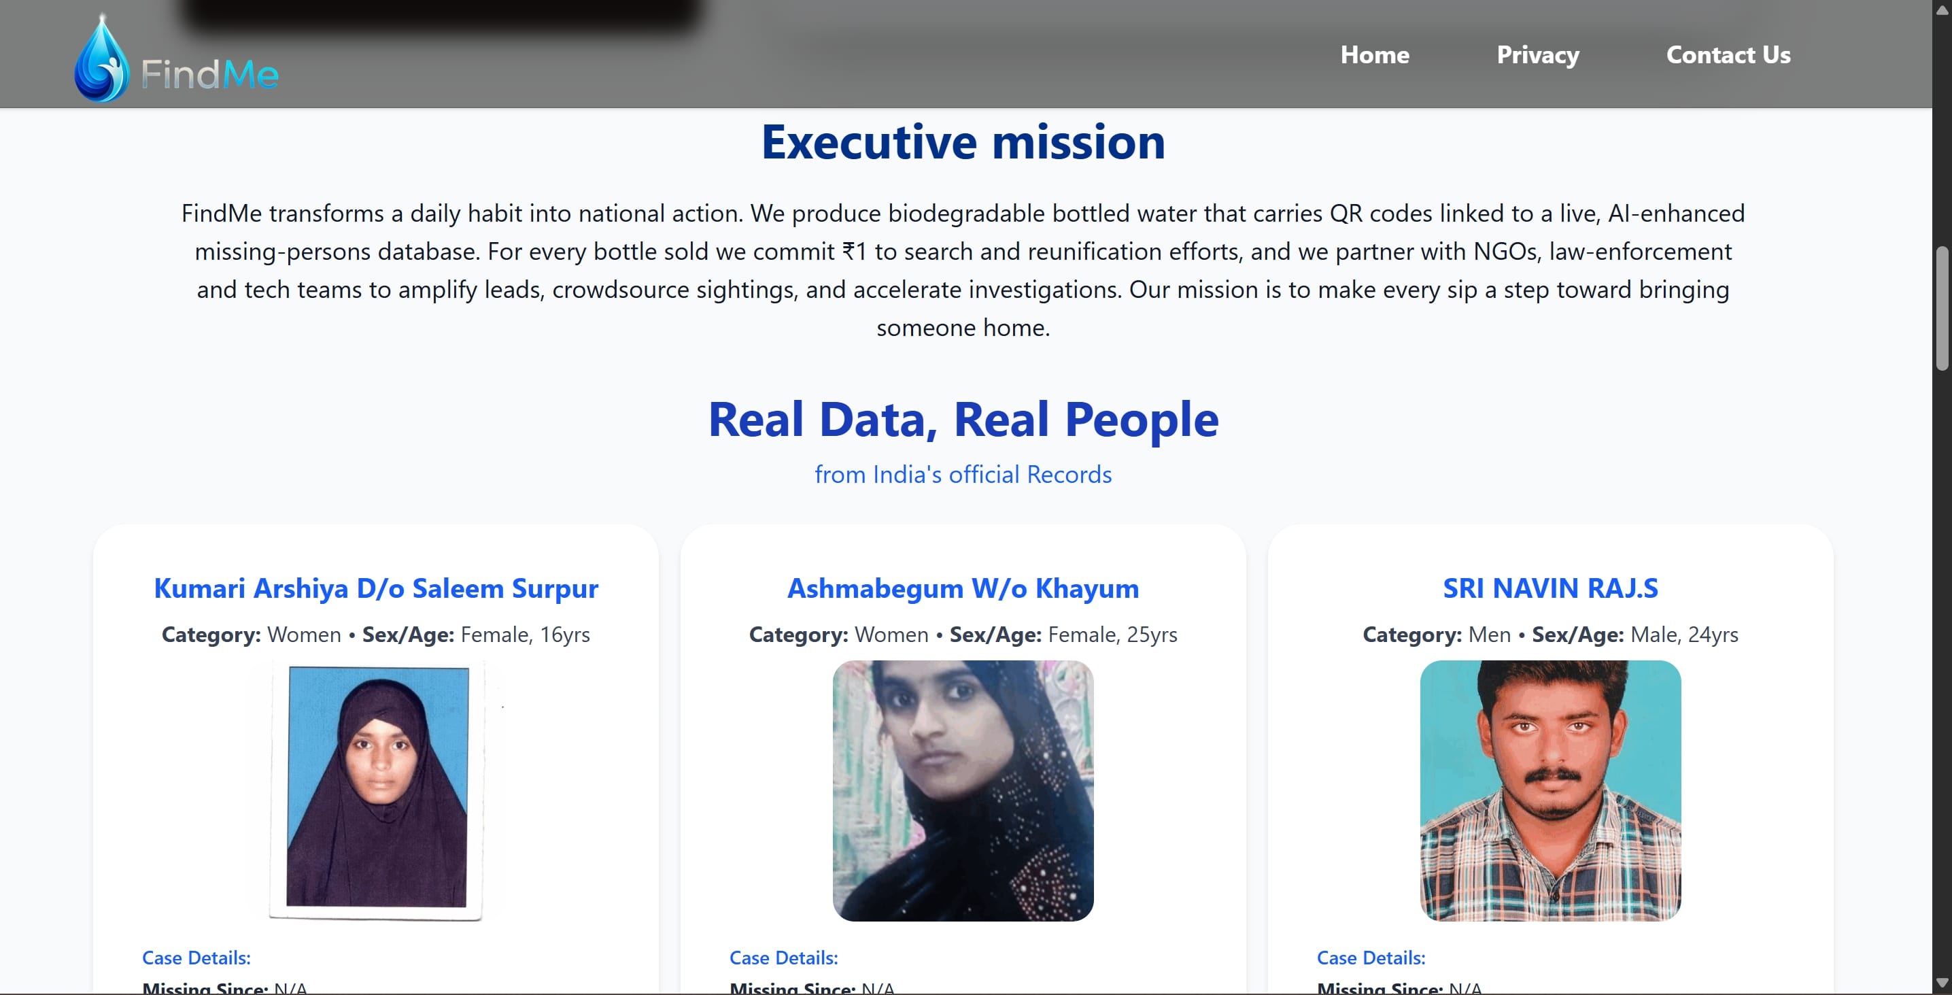This screenshot has width=1952, height=995.
Task: Open Kumari Arshiya D/o Saleem Surpur name heading
Action: point(376,588)
